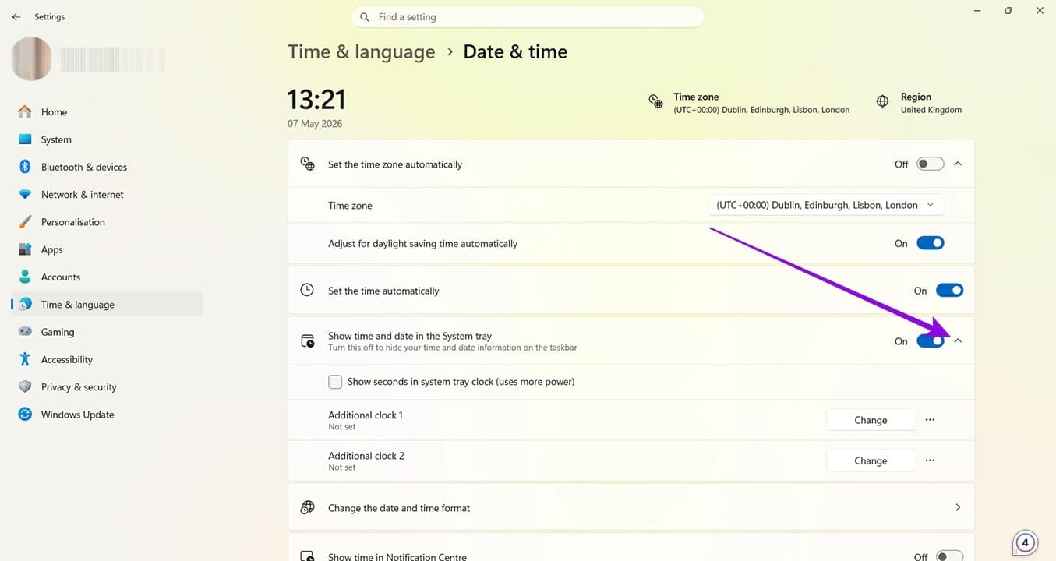1056x561 pixels.
Task: Click the Personalisation paintbrush icon
Action: point(25,222)
